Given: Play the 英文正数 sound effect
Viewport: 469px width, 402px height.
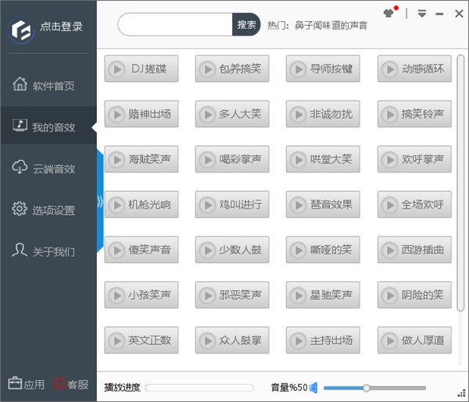Looking at the screenshot, I should click(x=141, y=340).
